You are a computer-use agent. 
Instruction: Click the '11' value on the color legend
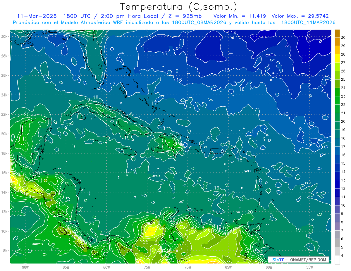pyautogui.click(x=343, y=197)
